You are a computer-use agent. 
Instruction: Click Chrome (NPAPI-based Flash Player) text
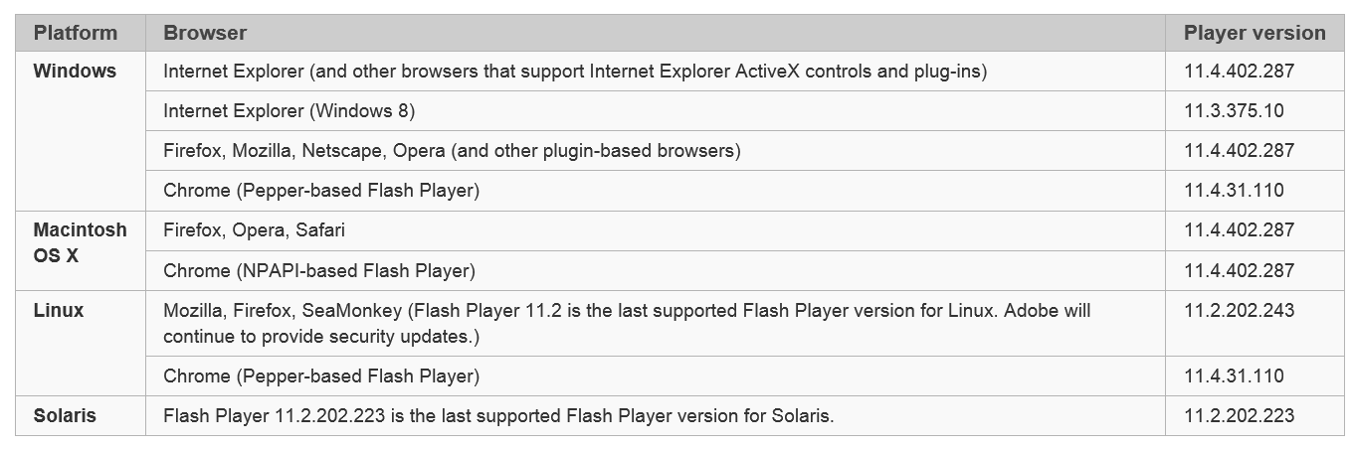[x=318, y=270]
